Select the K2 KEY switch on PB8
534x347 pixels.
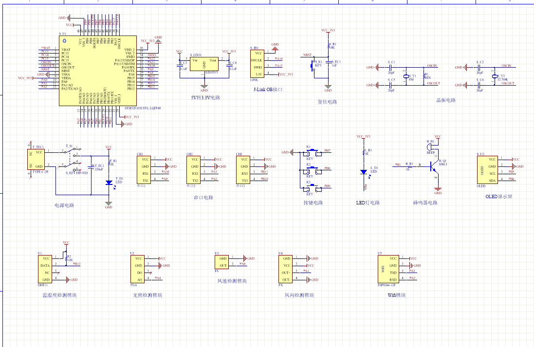(x=313, y=170)
